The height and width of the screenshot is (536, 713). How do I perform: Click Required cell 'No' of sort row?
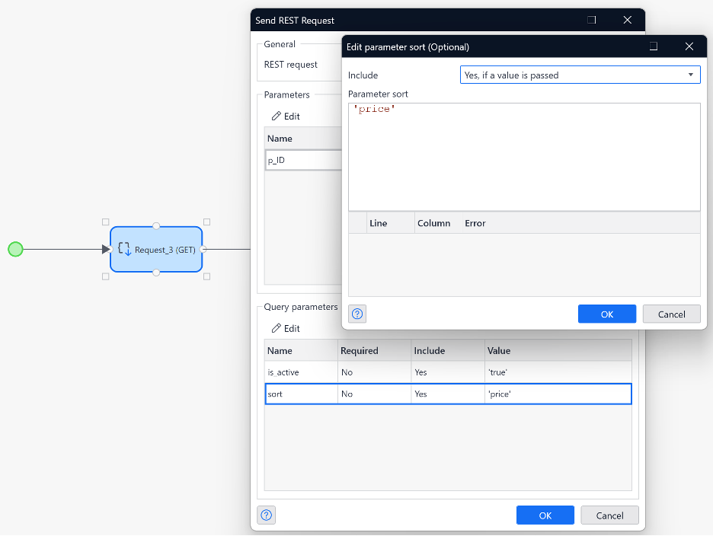[x=374, y=394]
